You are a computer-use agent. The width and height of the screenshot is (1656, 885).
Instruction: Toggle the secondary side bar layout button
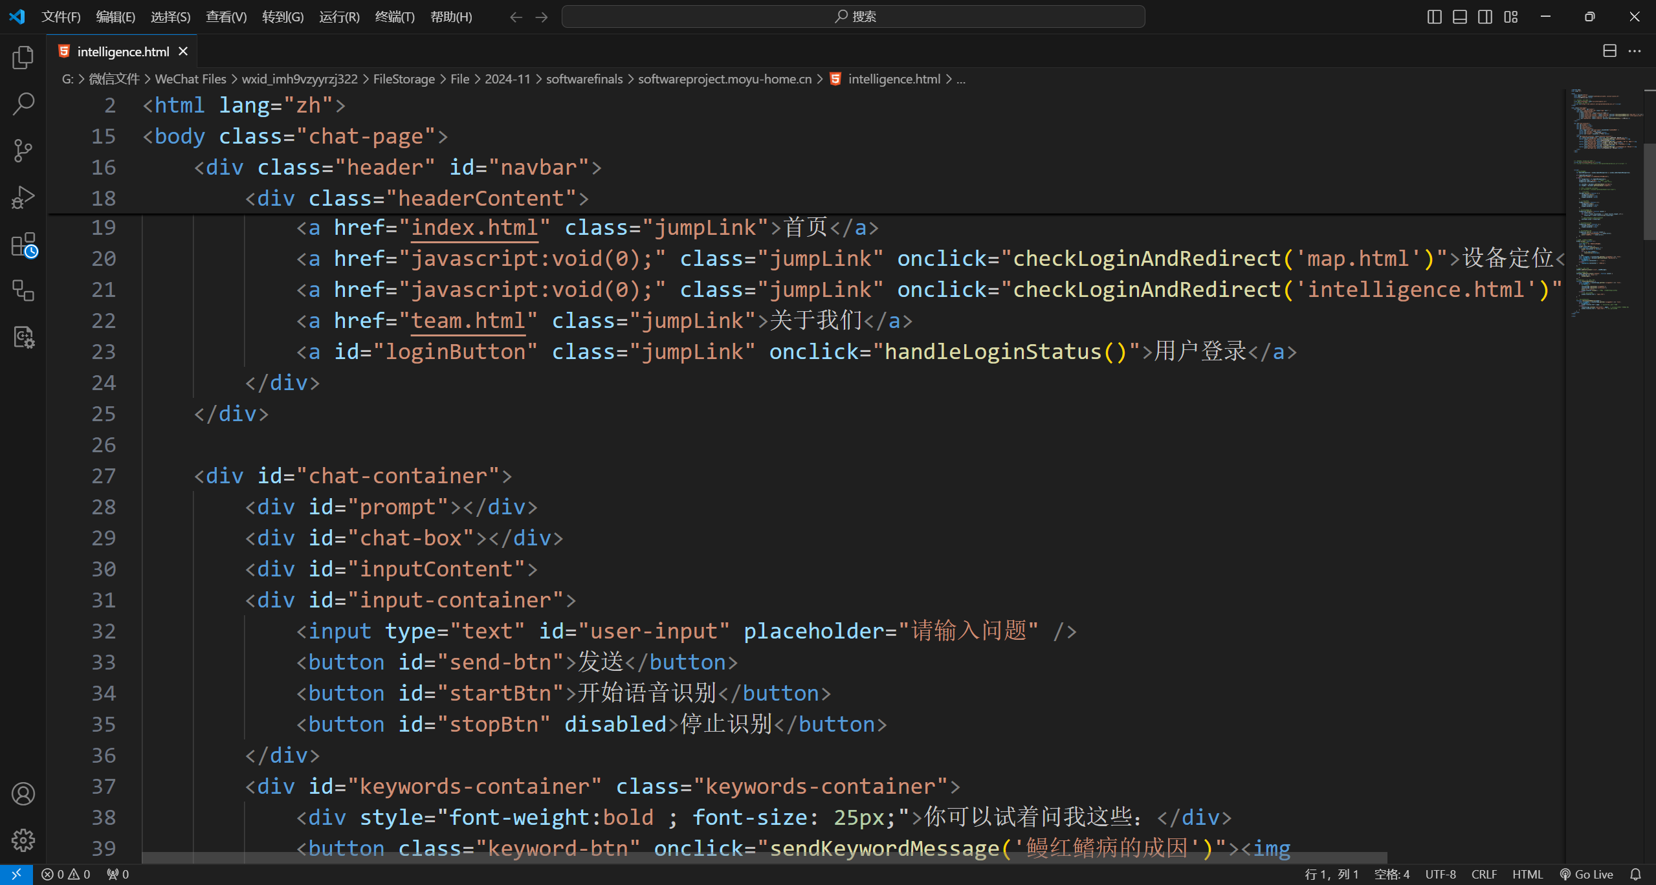point(1485,17)
